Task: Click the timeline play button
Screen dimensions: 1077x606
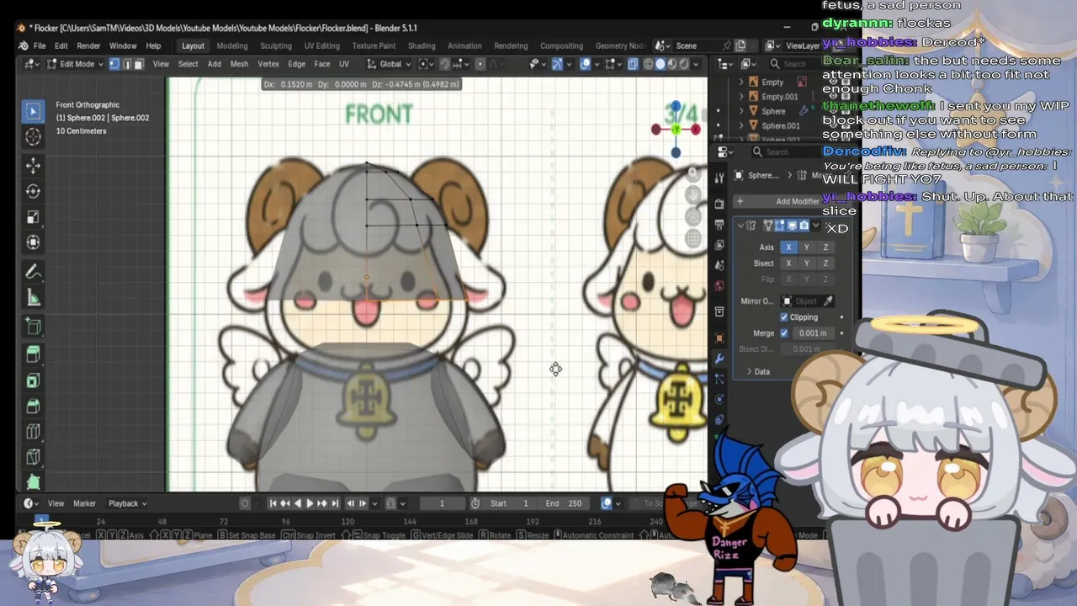Action: pyautogui.click(x=310, y=503)
